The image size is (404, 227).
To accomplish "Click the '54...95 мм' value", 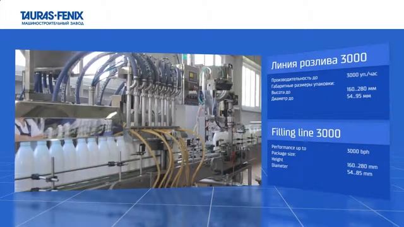I will [x=359, y=96].
